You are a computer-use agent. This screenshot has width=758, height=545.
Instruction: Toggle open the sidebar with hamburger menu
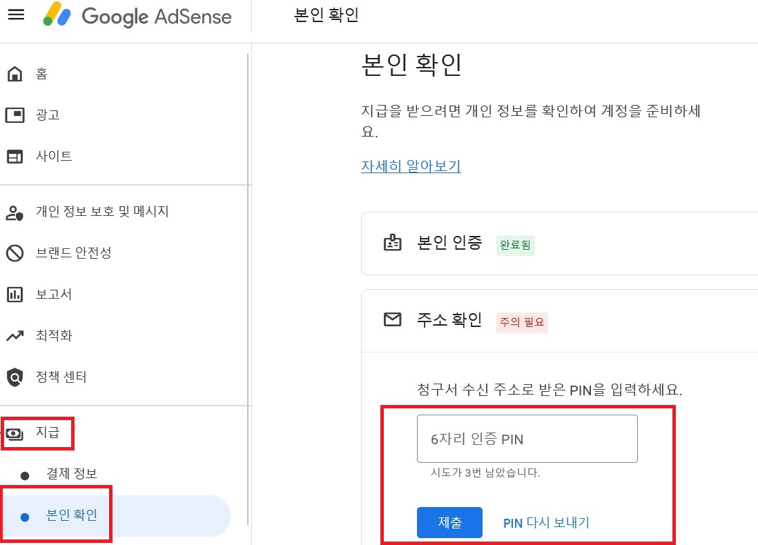(x=16, y=14)
